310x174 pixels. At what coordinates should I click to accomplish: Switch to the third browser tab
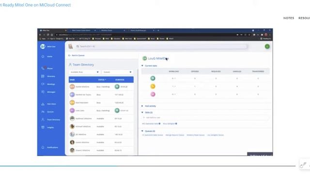coord(112,30)
